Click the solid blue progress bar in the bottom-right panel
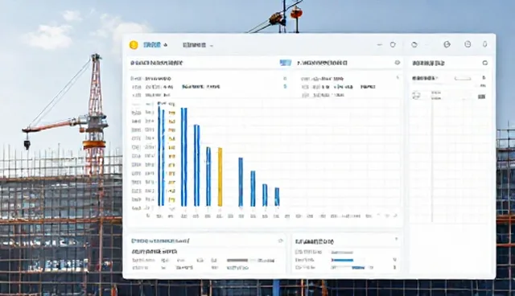The height and width of the screenshot is (296, 515). pos(342,260)
